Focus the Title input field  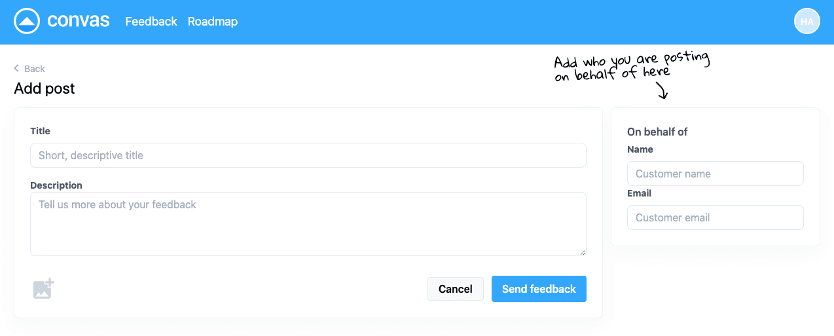(x=308, y=155)
